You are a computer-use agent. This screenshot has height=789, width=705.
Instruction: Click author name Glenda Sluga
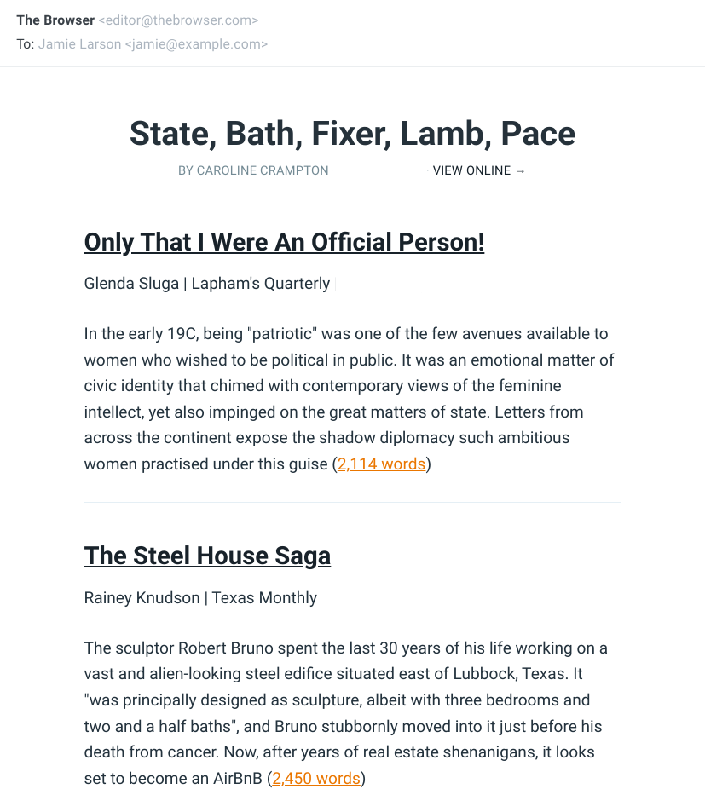(131, 284)
